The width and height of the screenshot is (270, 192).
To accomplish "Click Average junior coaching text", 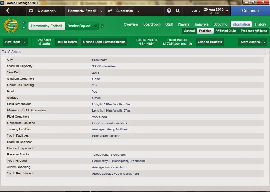I will tap(109, 168).
